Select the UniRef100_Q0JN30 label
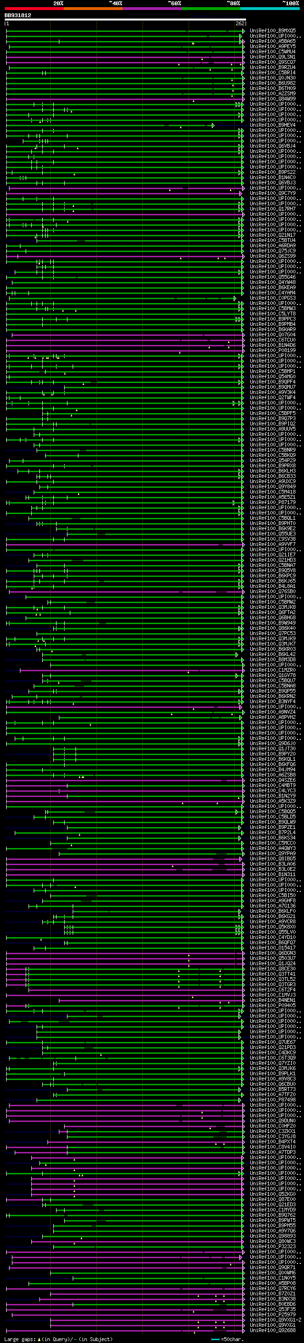 click(x=273, y=78)
